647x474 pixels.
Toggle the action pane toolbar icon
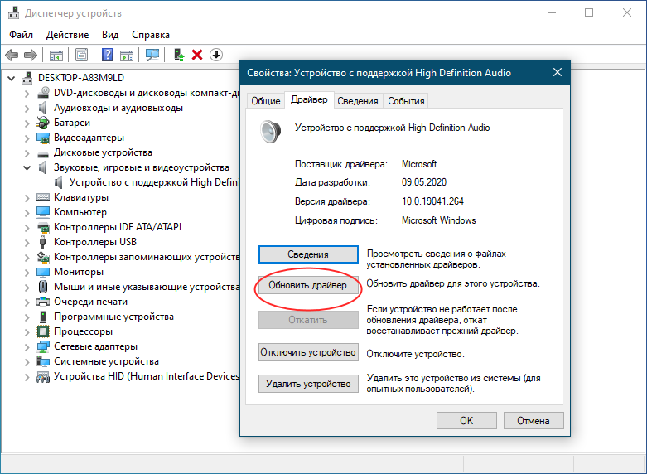point(127,55)
